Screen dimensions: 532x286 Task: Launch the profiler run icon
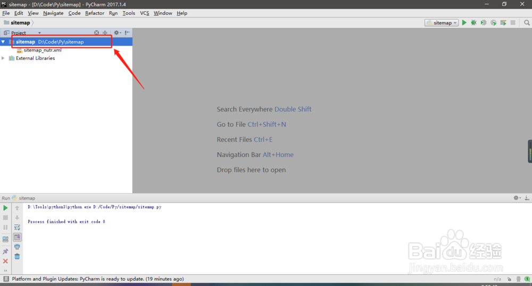493,23
